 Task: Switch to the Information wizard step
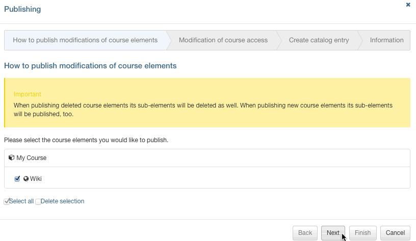click(x=386, y=40)
